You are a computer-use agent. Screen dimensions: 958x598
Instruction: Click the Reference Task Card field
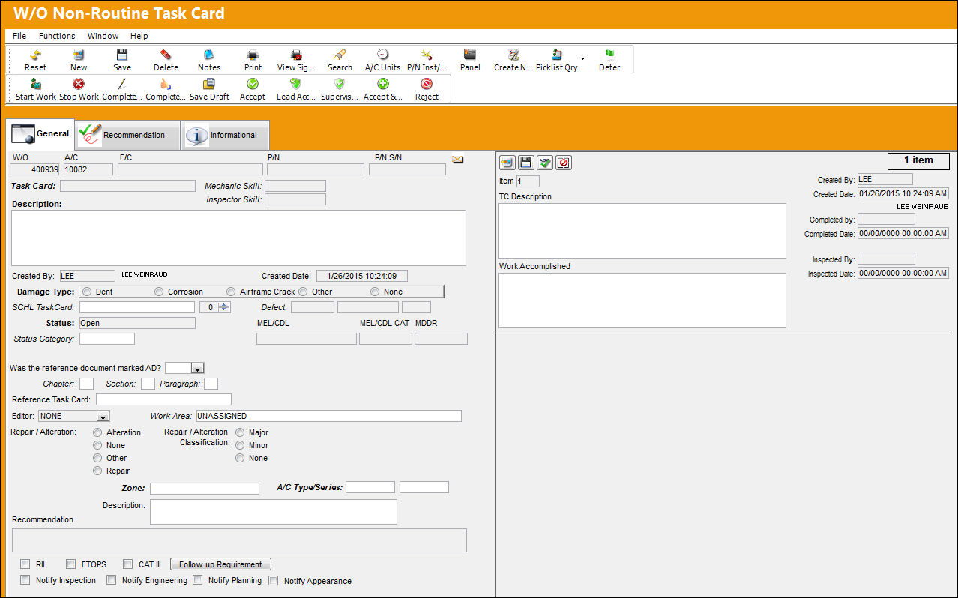tap(163, 399)
